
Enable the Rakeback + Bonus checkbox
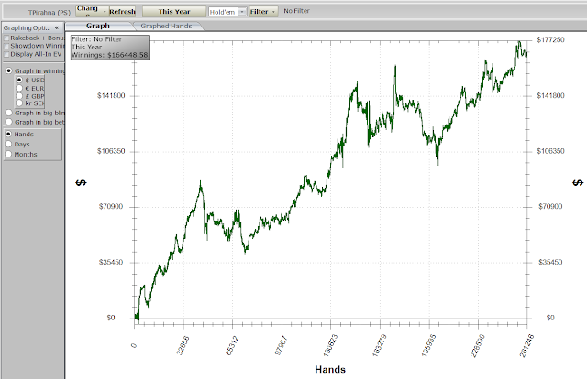(x=6, y=38)
